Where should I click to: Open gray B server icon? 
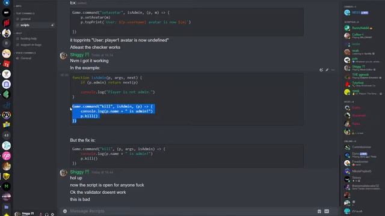[x=7, y=43]
